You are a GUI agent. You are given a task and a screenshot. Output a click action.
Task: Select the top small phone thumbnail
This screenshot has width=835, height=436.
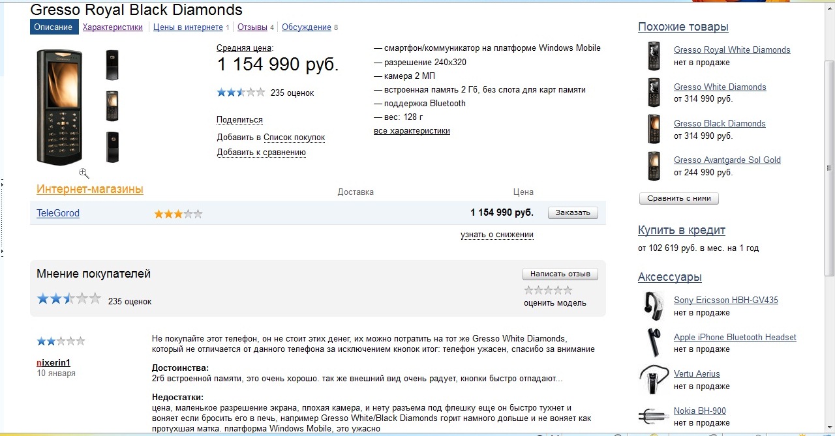(112, 65)
